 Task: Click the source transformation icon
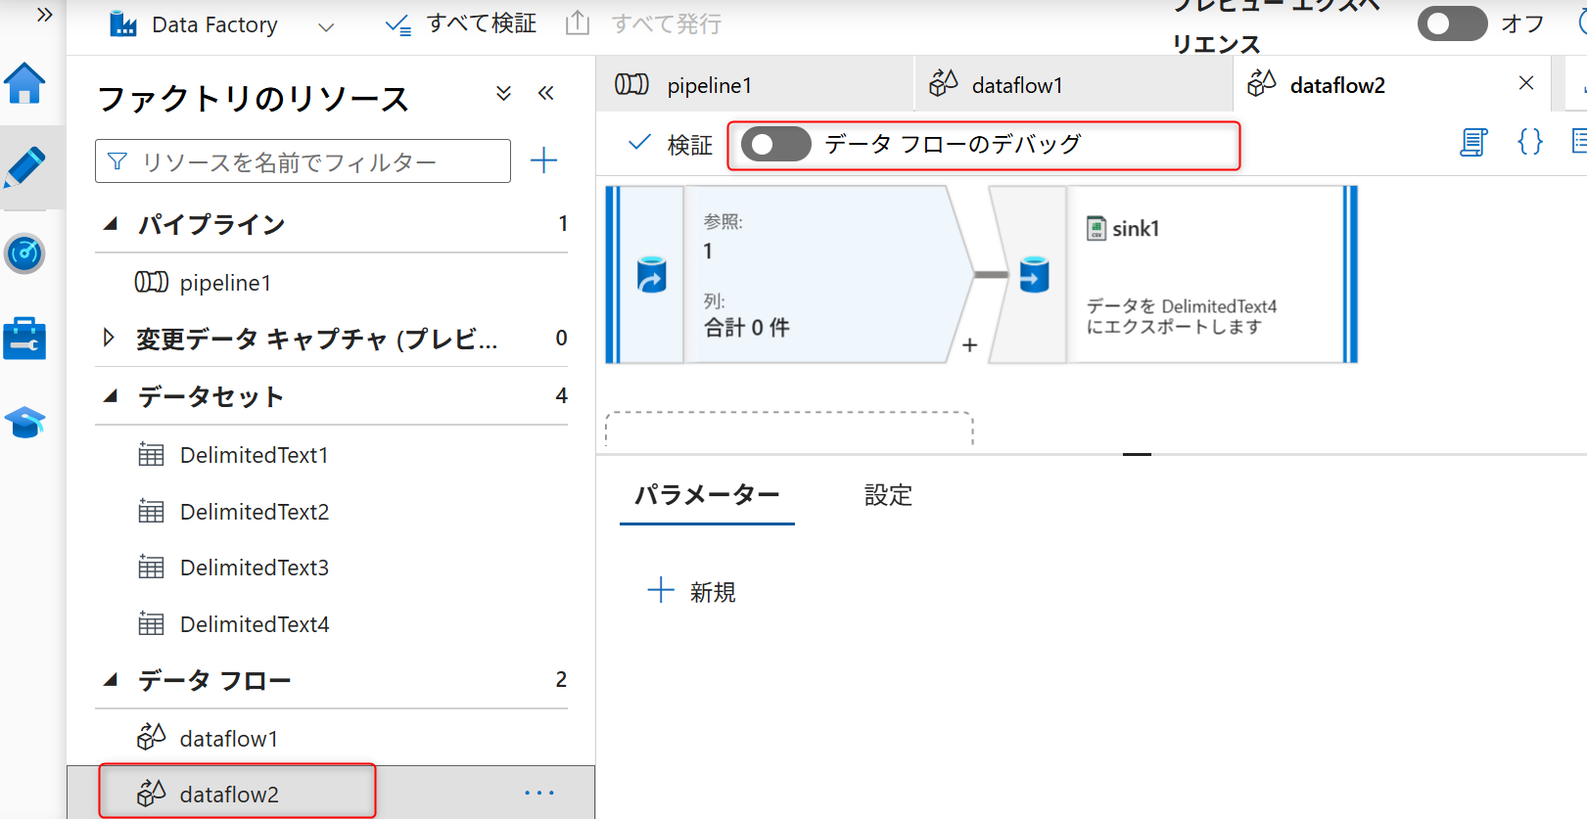pos(652,275)
